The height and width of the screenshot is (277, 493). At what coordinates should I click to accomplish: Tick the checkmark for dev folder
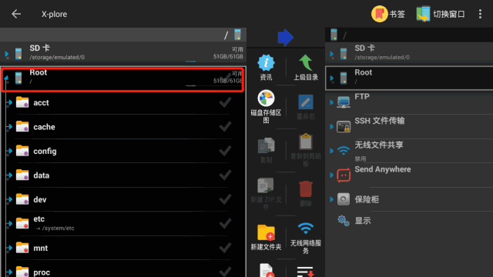tap(225, 199)
